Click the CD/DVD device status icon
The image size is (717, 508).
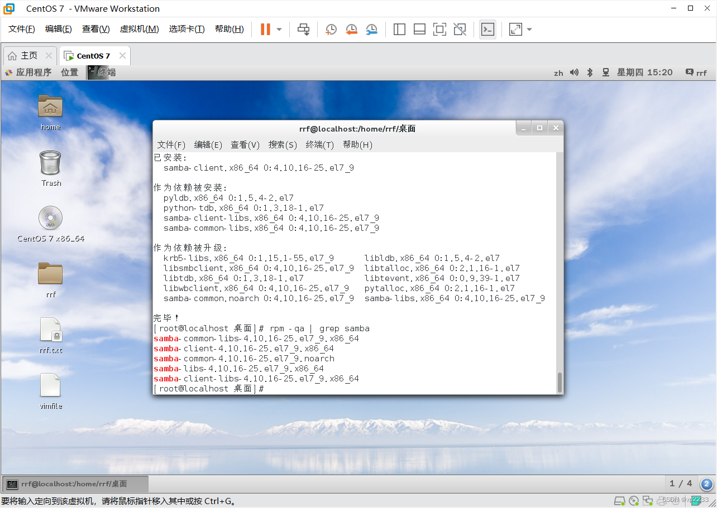click(634, 500)
